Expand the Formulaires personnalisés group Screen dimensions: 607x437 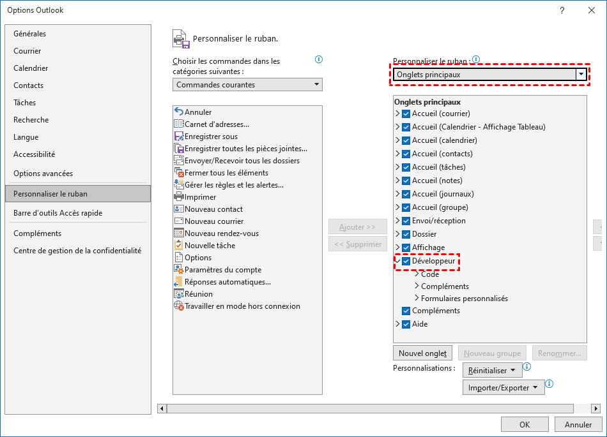(417, 299)
